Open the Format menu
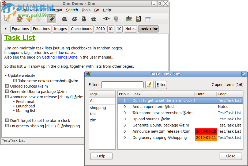The width and height of the screenshot is (248, 166). point(56,10)
